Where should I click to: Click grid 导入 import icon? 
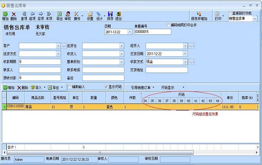pos(36,87)
